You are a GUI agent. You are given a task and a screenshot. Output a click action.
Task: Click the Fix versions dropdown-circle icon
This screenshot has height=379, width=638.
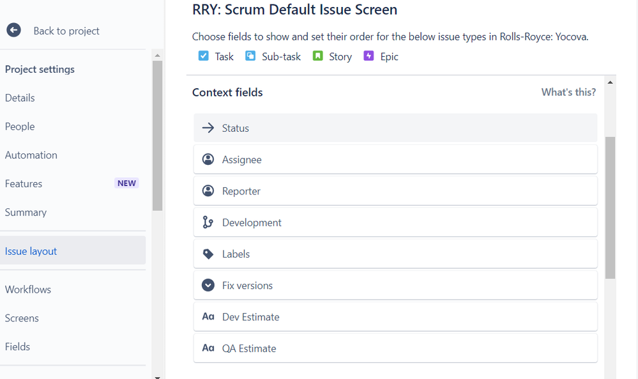208,285
